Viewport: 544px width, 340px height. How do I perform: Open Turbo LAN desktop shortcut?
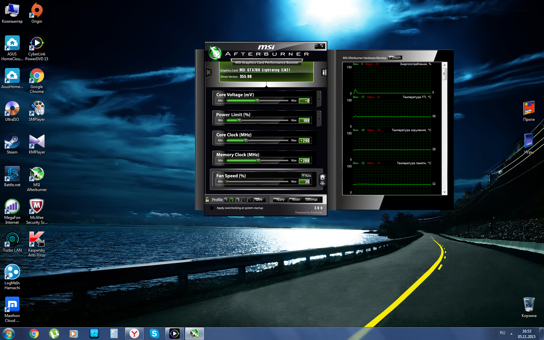[x=12, y=242]
